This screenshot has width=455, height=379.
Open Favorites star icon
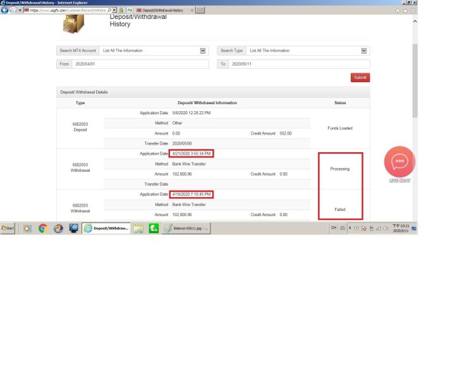pyautogui.click(x=405, y=11)
